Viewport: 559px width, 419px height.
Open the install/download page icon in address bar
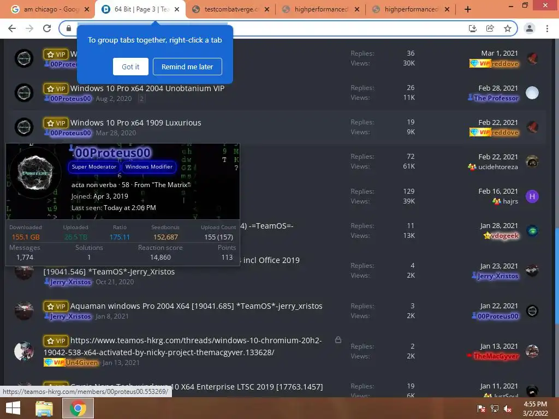(x=472, y=28)
